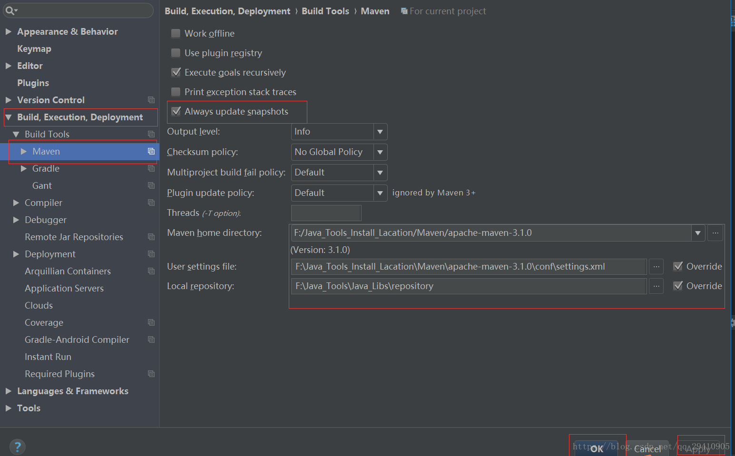Expand the Gradle subtree arrow
Viewport: 735px width, 456px height.
click(24, 168)
